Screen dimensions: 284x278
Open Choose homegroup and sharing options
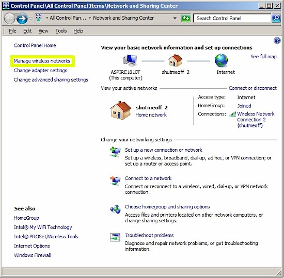167,207
